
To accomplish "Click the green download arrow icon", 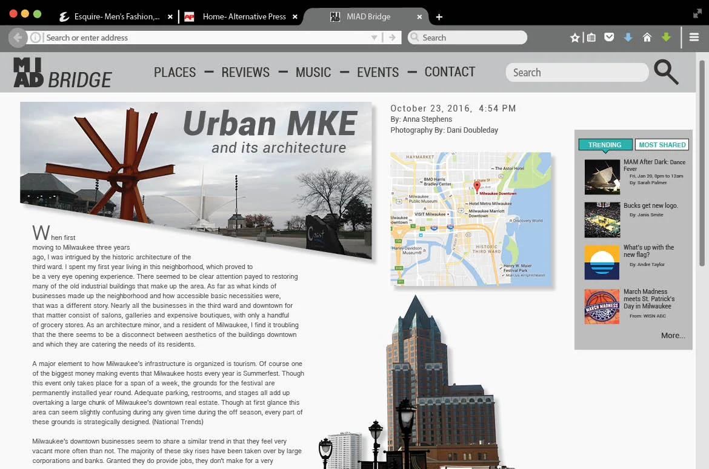I will (x=666, y=38).
